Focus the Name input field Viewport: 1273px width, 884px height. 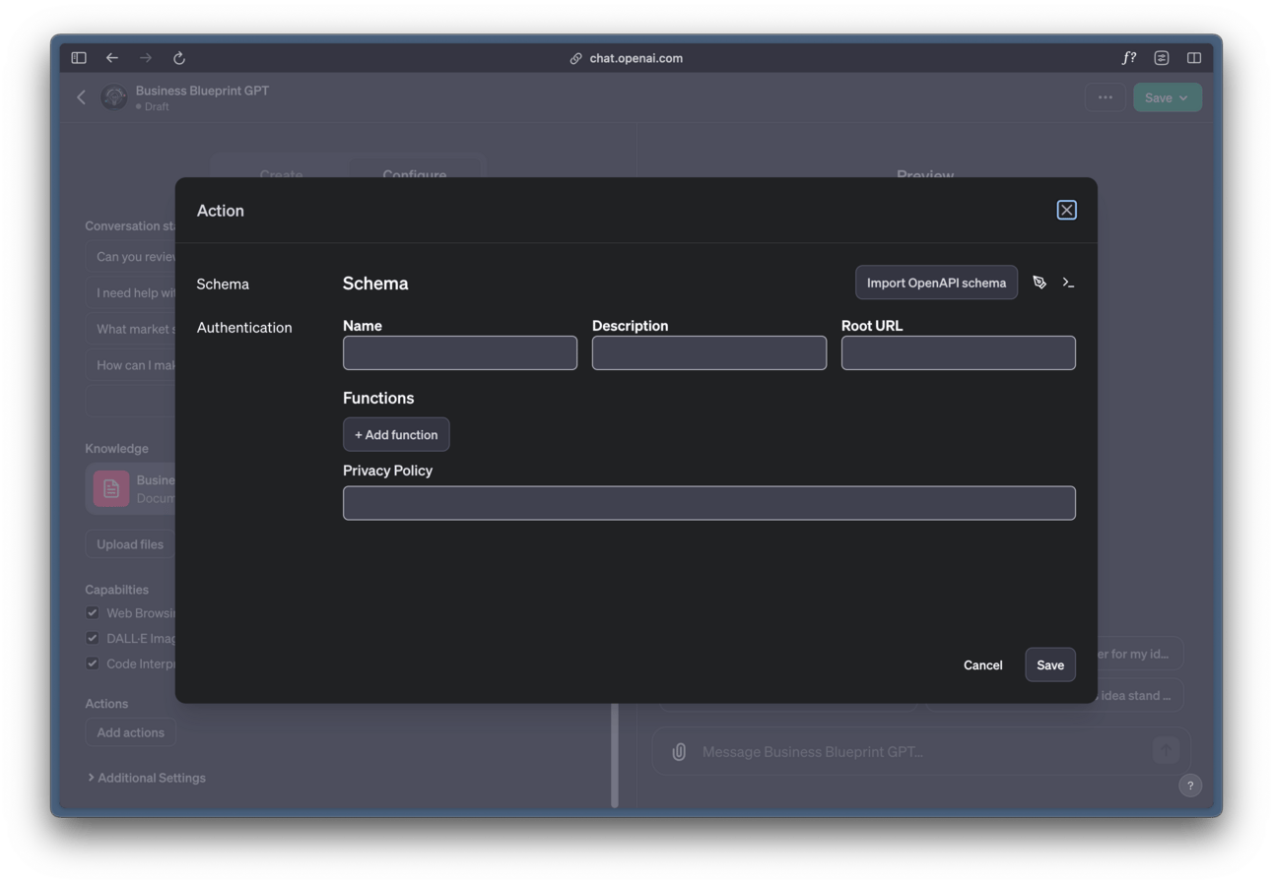pos(460,352)
